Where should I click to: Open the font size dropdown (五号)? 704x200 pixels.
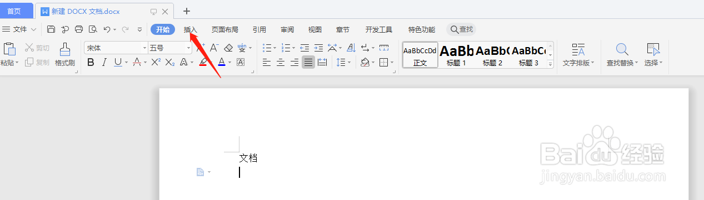(x=188, y=48)
